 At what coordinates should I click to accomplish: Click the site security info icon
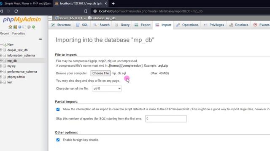95,11
